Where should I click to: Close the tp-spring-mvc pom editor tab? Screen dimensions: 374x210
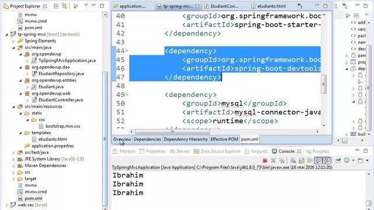(197, 6)
